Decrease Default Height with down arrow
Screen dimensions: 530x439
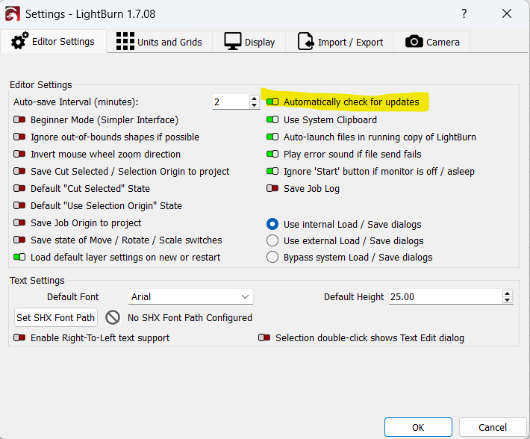coord(507,300)
